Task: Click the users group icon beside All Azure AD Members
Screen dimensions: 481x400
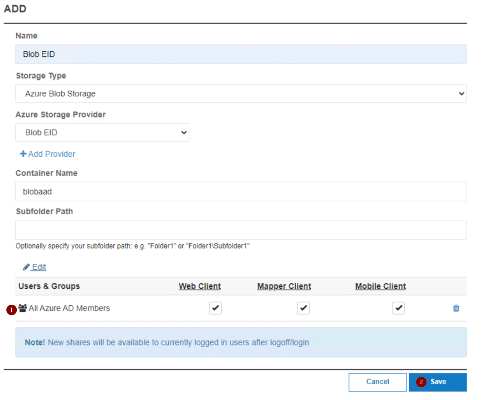Action: (x=22, y=308)
